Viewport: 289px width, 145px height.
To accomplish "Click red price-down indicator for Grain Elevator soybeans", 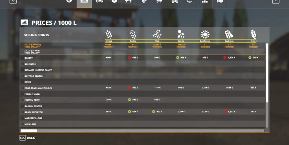I will (225, 112).
